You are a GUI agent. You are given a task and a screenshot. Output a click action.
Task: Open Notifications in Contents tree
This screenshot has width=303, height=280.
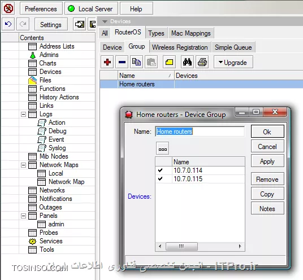tap(56, 199)
